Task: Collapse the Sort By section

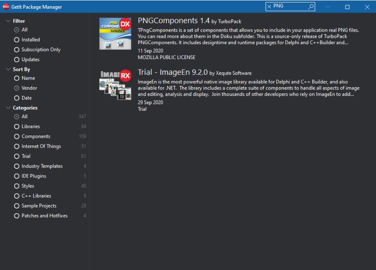Action: coord(8,69)
